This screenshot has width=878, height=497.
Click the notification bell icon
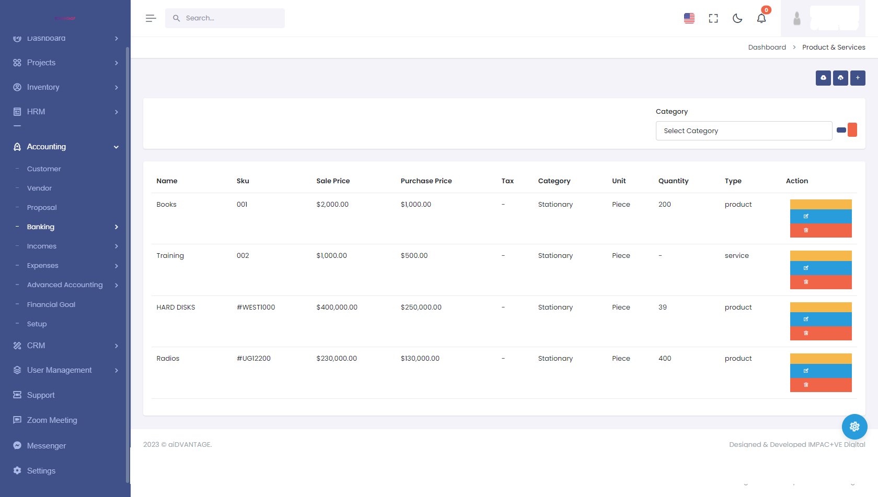click(761, 18)
